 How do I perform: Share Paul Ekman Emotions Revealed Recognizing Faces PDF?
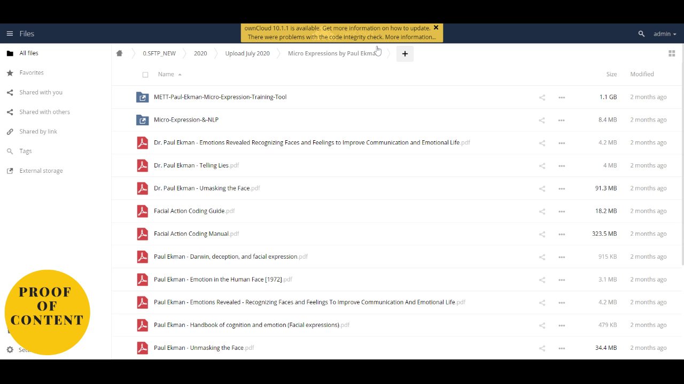click(x=542, y=303)
